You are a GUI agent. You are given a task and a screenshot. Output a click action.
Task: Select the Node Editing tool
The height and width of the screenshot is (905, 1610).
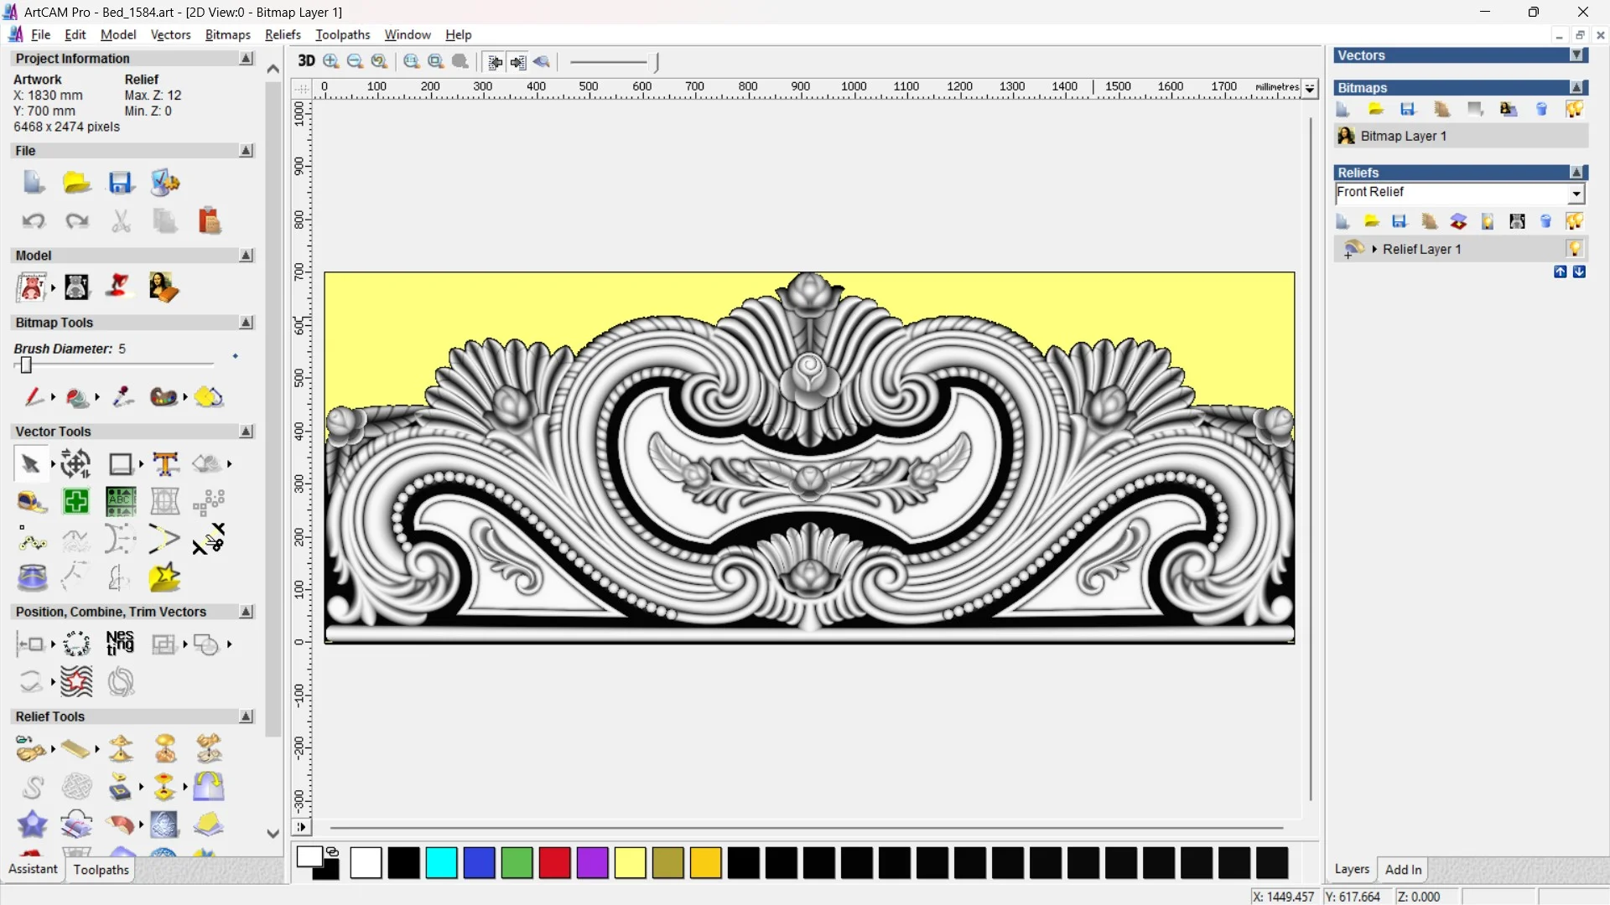coord(32,540)
